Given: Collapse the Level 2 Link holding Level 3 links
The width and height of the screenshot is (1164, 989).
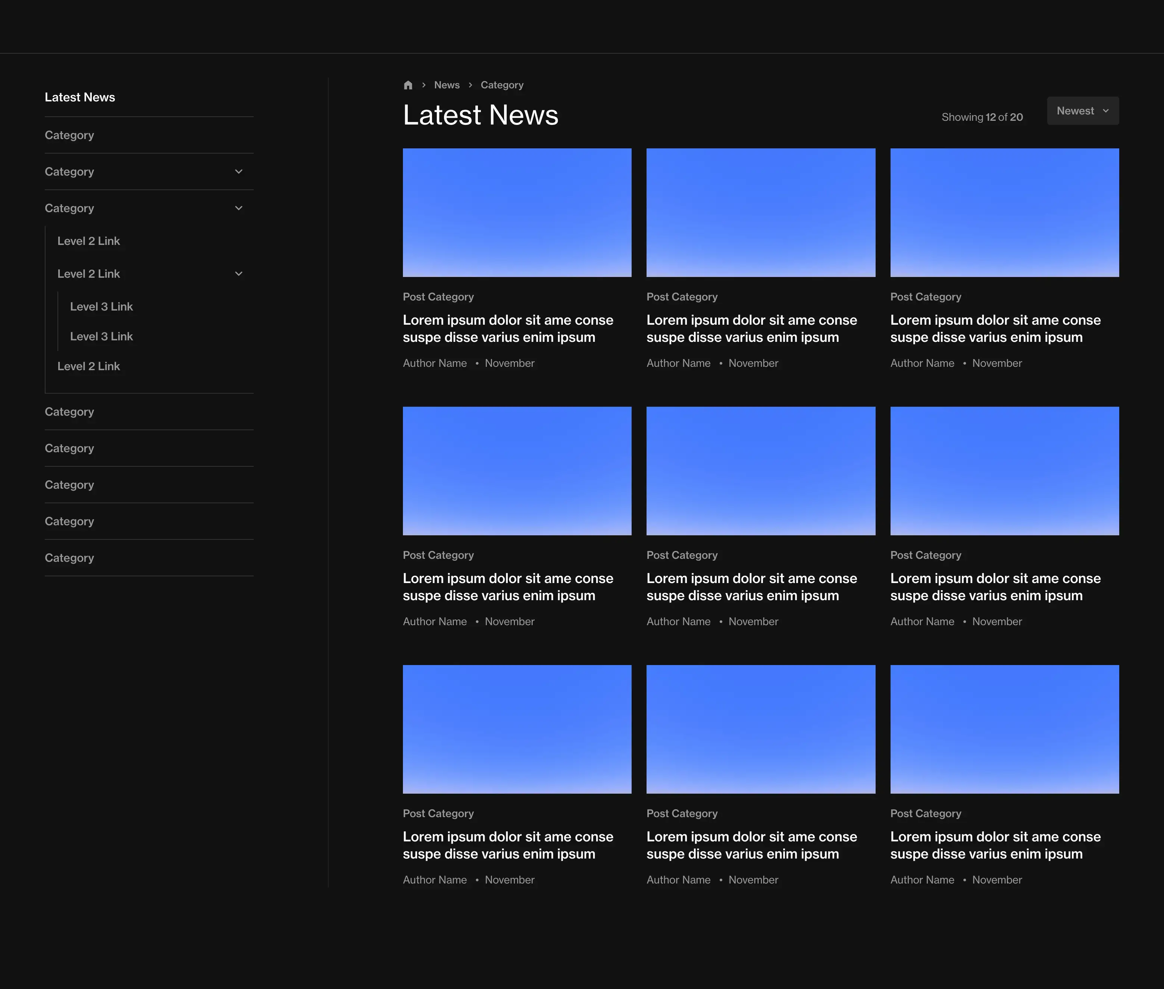Looking at the screenshot, I should tap(238, 274).
